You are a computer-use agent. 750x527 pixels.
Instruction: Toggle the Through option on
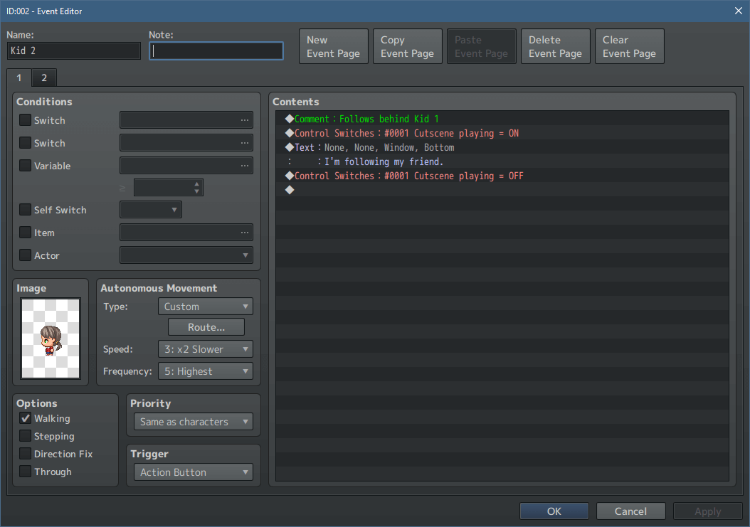pos(24,472)
